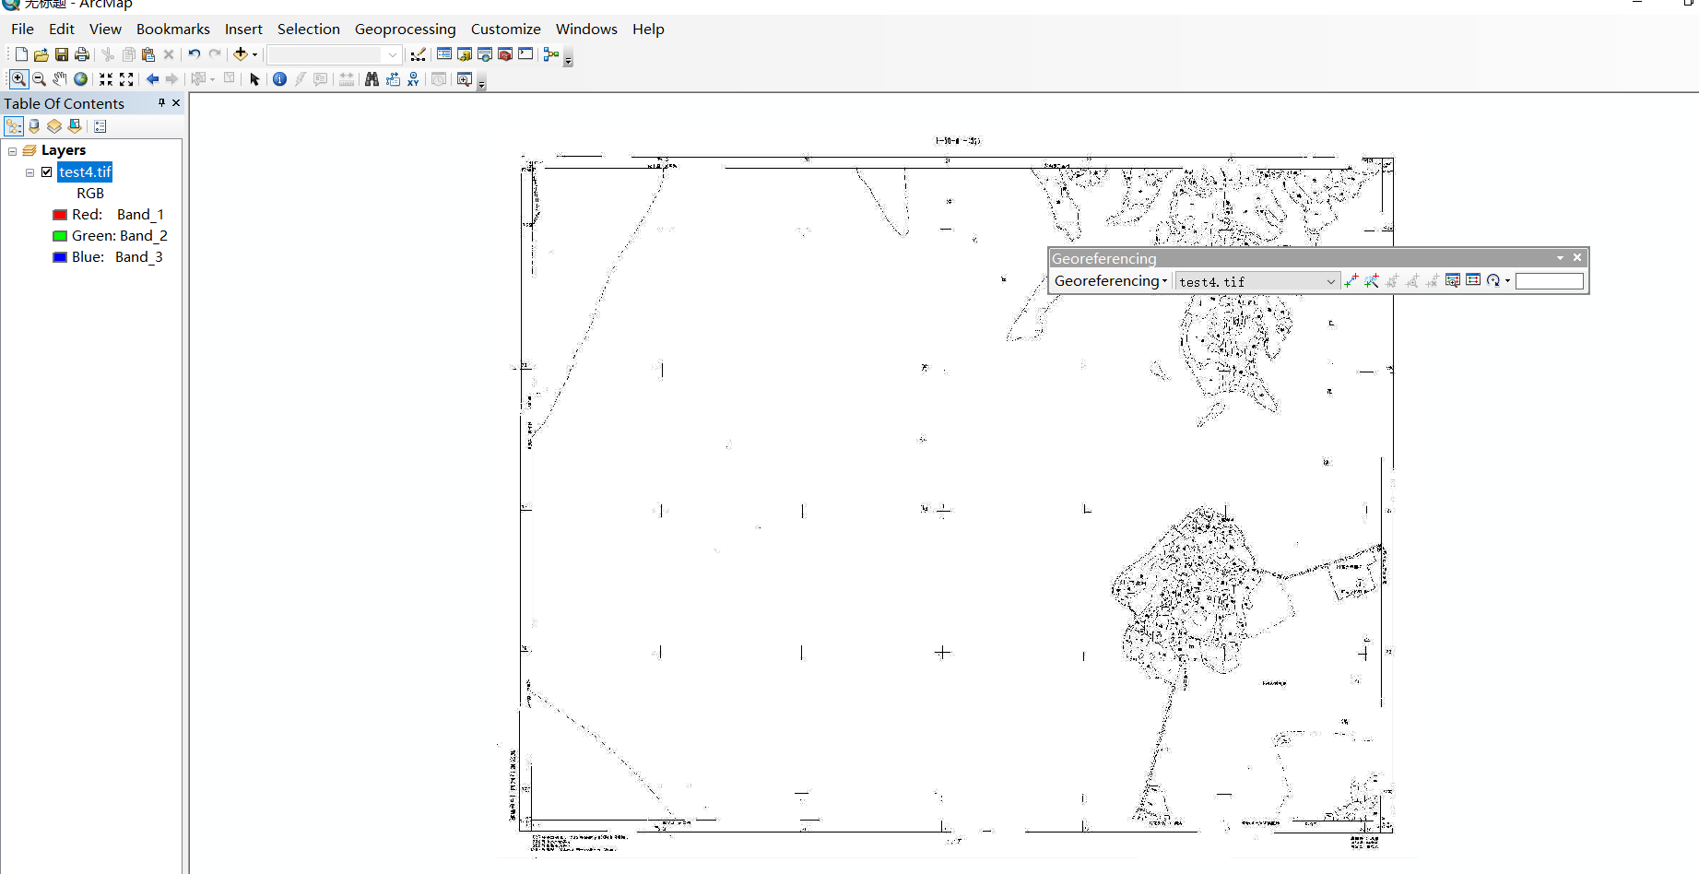Zoom to Full Extent with the globe icon
The image size is (1699, 874).
[81, 79]
